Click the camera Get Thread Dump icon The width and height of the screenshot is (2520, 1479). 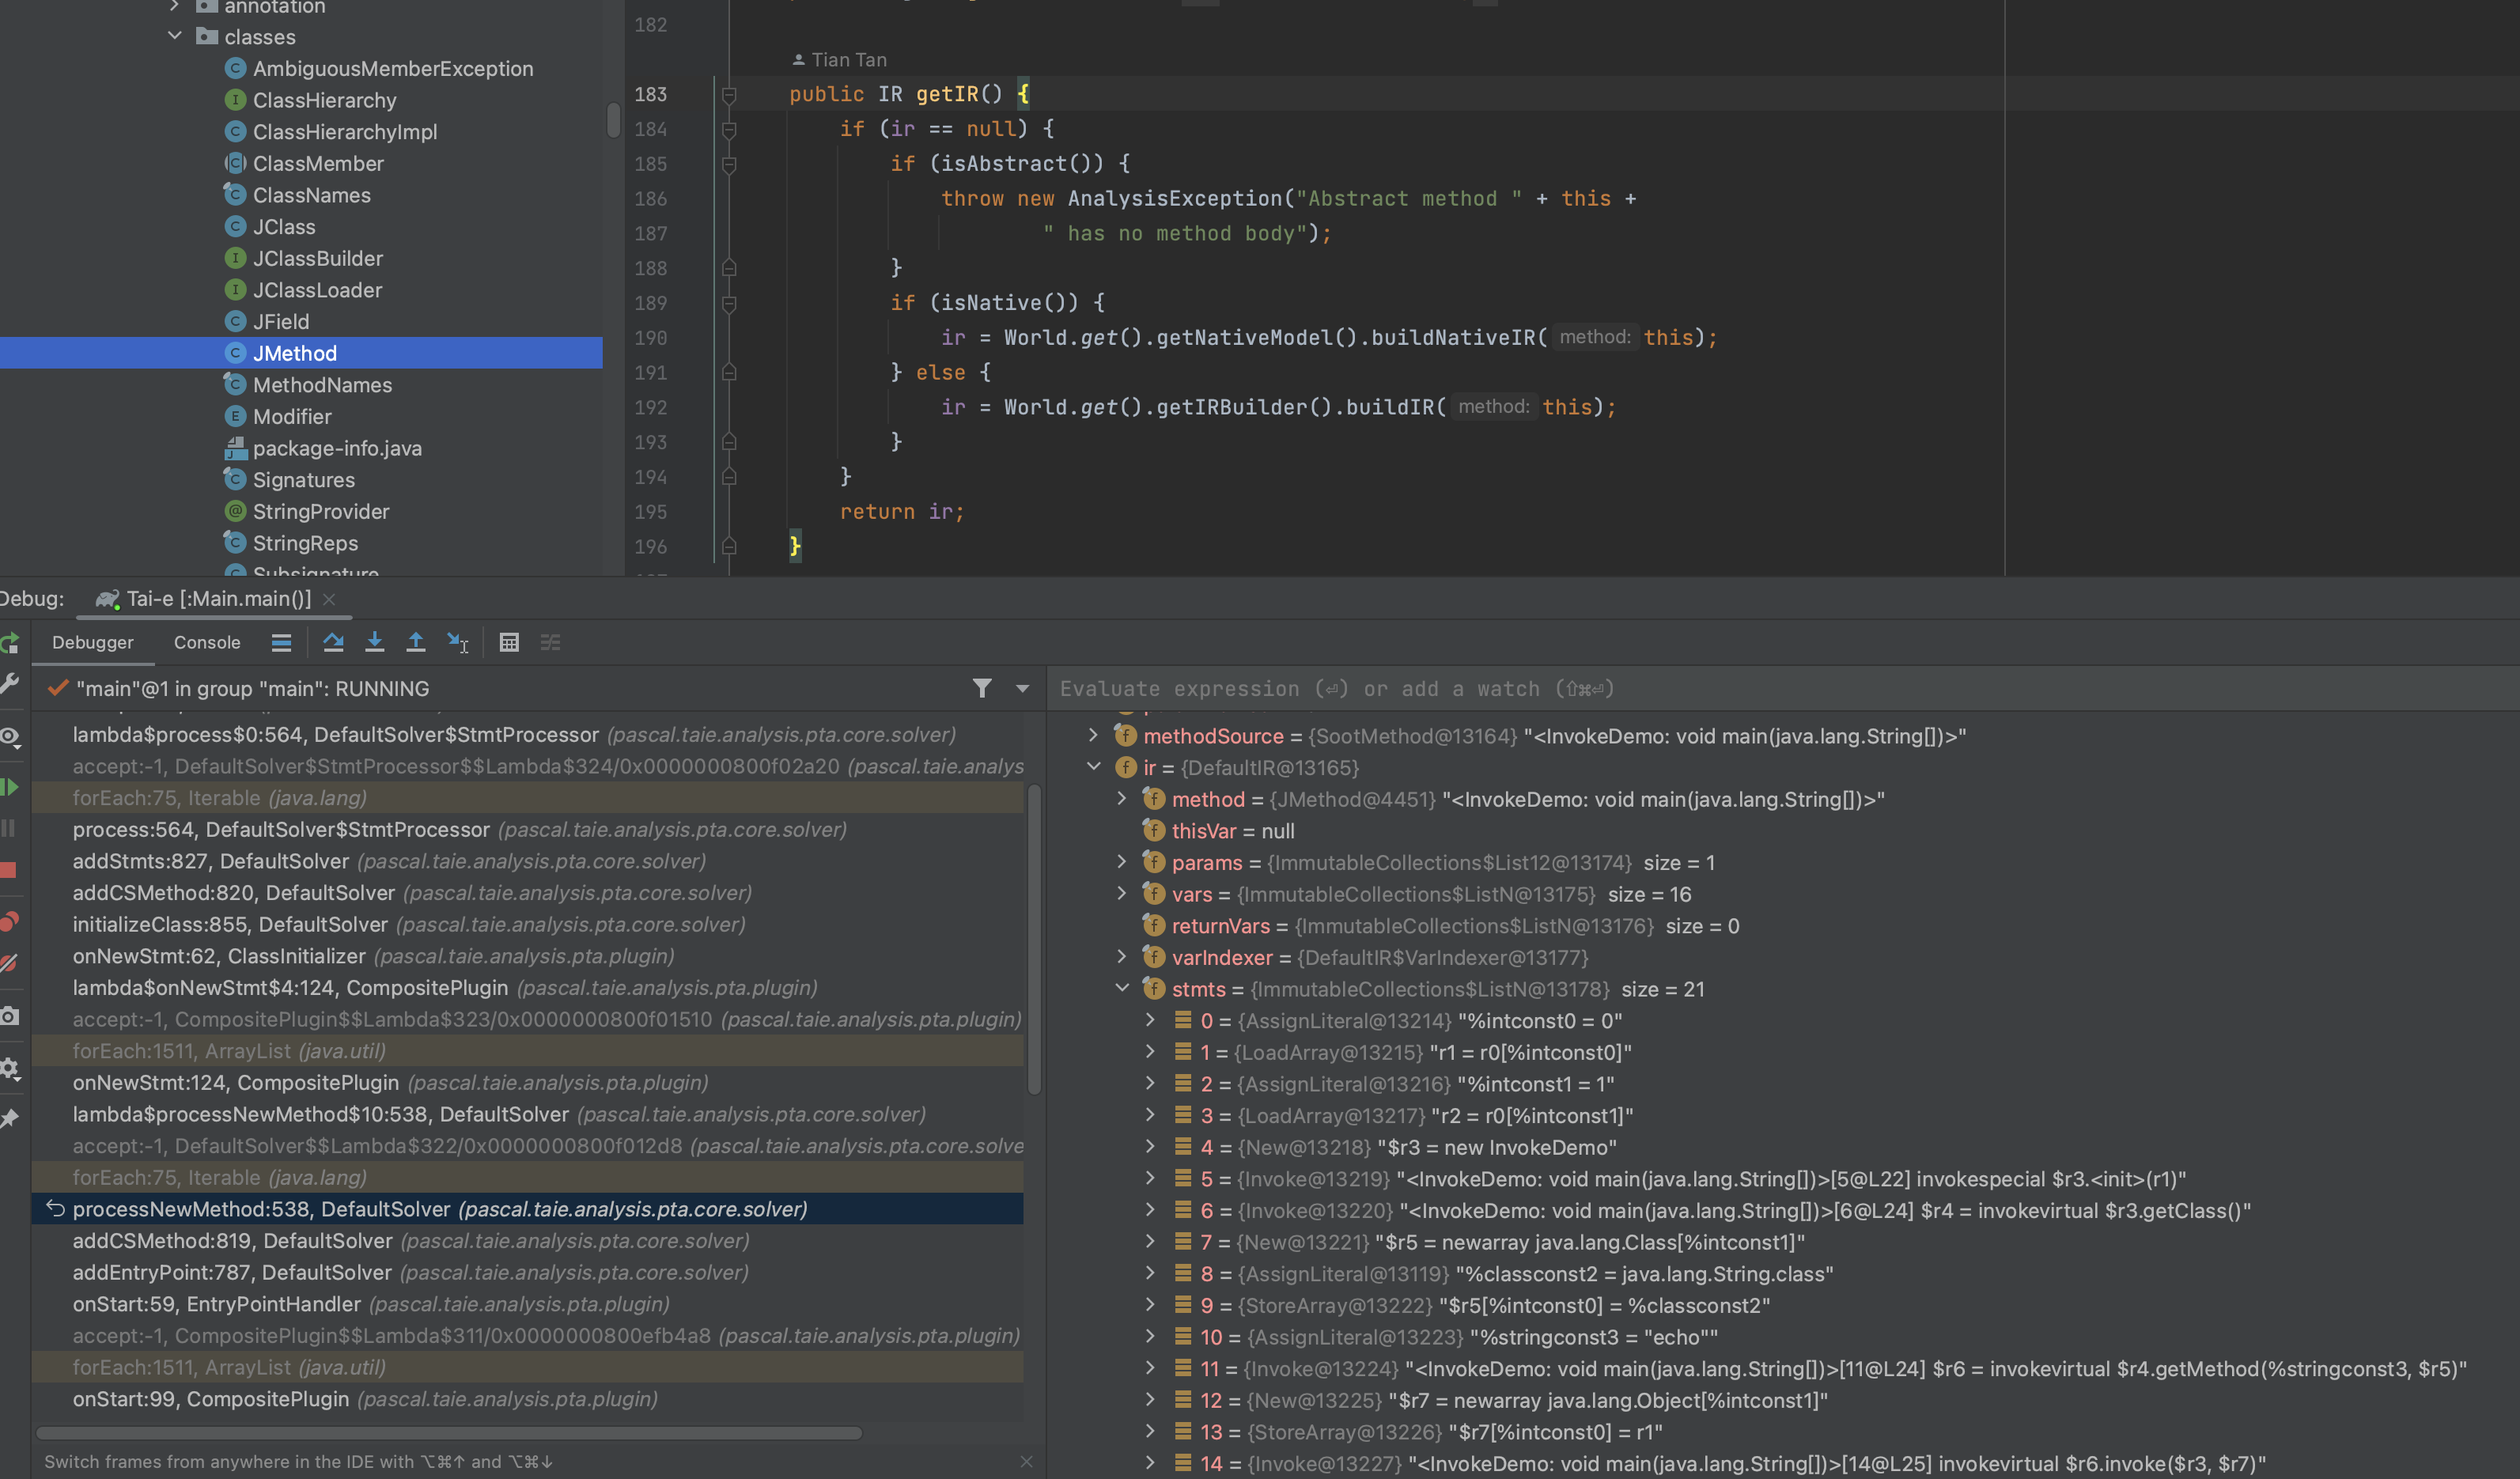pyautogui.click(x=9, y=1016)
